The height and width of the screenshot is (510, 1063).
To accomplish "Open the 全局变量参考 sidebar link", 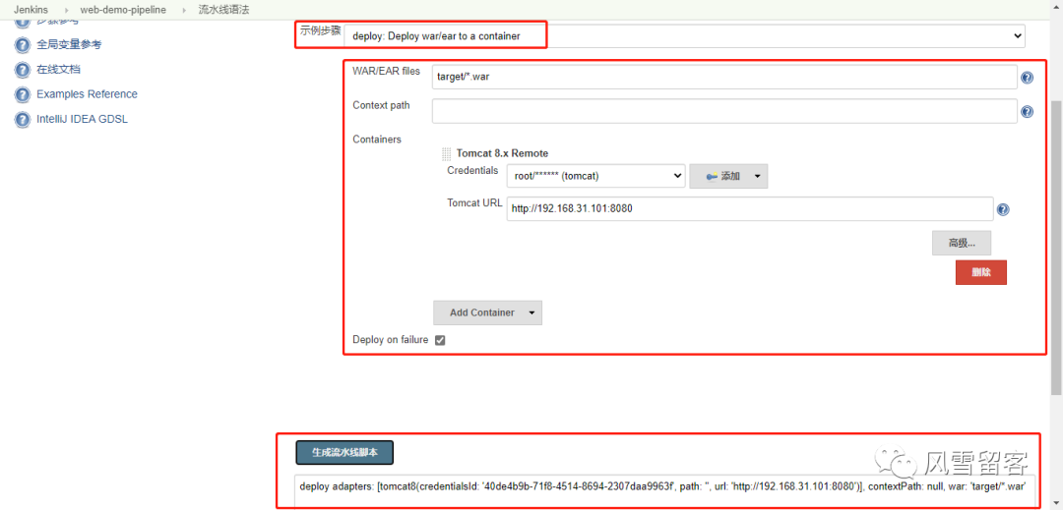I will (69, 44).
